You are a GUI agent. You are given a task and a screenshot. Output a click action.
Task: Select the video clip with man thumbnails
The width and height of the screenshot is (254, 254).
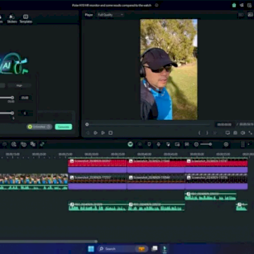34,182
